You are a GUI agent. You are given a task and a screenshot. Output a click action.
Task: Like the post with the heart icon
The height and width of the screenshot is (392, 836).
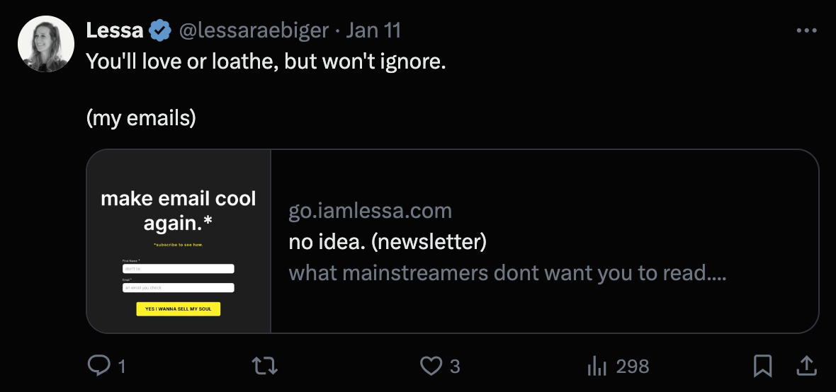point(431,366)
